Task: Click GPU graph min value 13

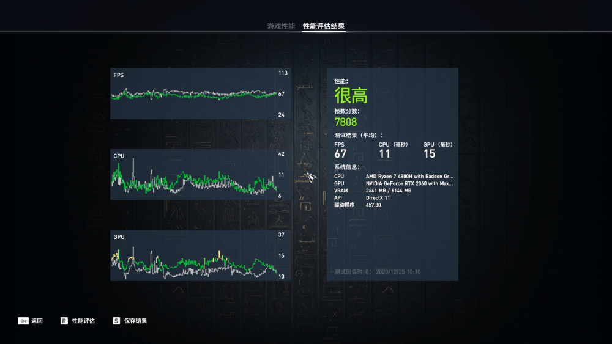Action: (282, 277)
